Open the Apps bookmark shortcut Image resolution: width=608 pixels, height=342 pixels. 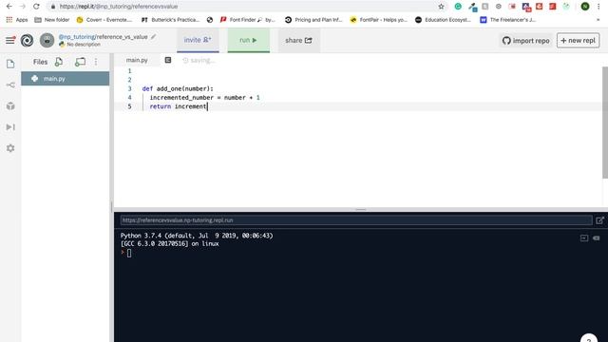17,20
